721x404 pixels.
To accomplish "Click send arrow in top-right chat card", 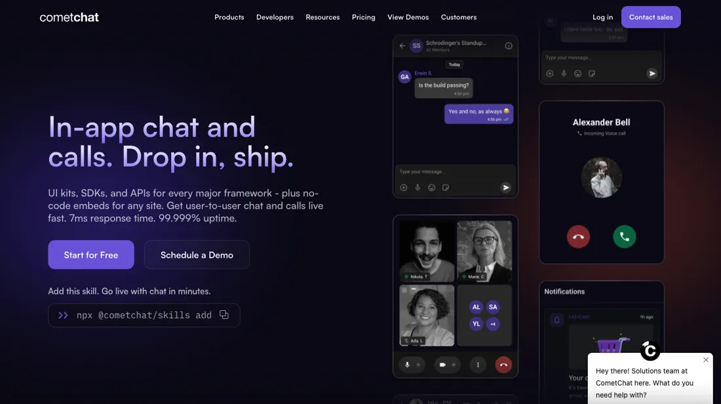I will click(652, 73).
